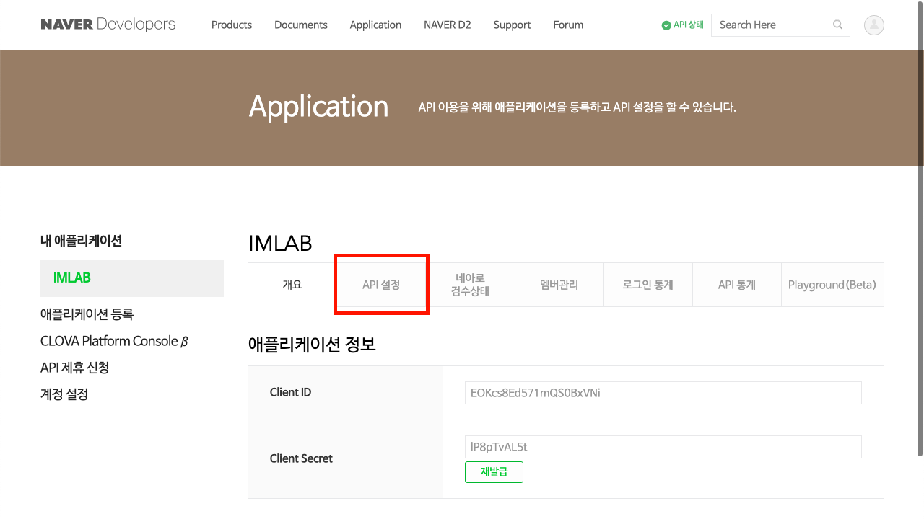
Task: Open the 멤버관리 tab
Action: (559, 285)
